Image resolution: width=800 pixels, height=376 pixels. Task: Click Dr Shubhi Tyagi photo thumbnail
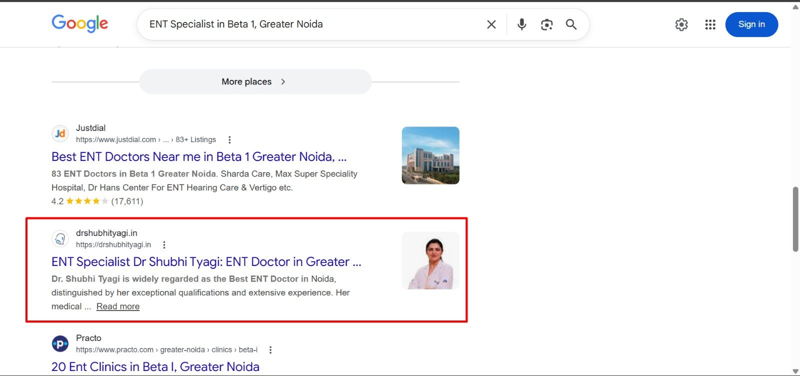(430, 260)
